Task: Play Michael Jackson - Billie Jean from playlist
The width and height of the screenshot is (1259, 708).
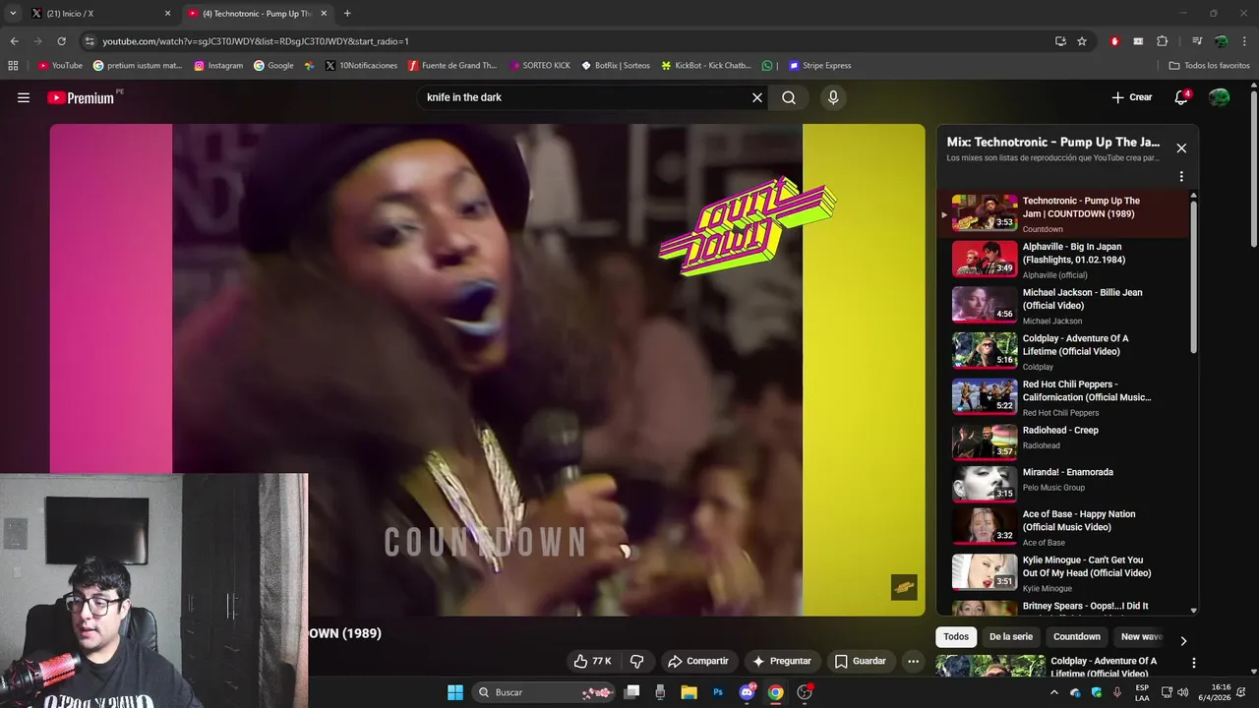Action: (1062, 306)
